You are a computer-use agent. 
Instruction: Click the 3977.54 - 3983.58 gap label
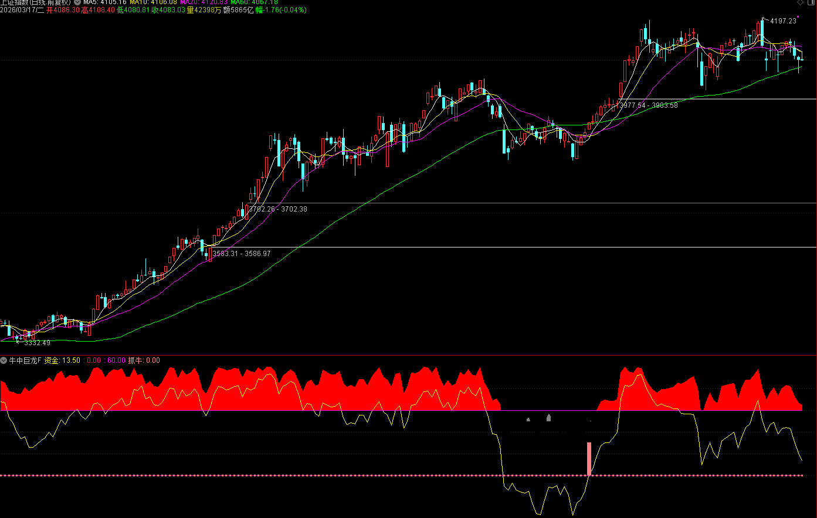648,105
